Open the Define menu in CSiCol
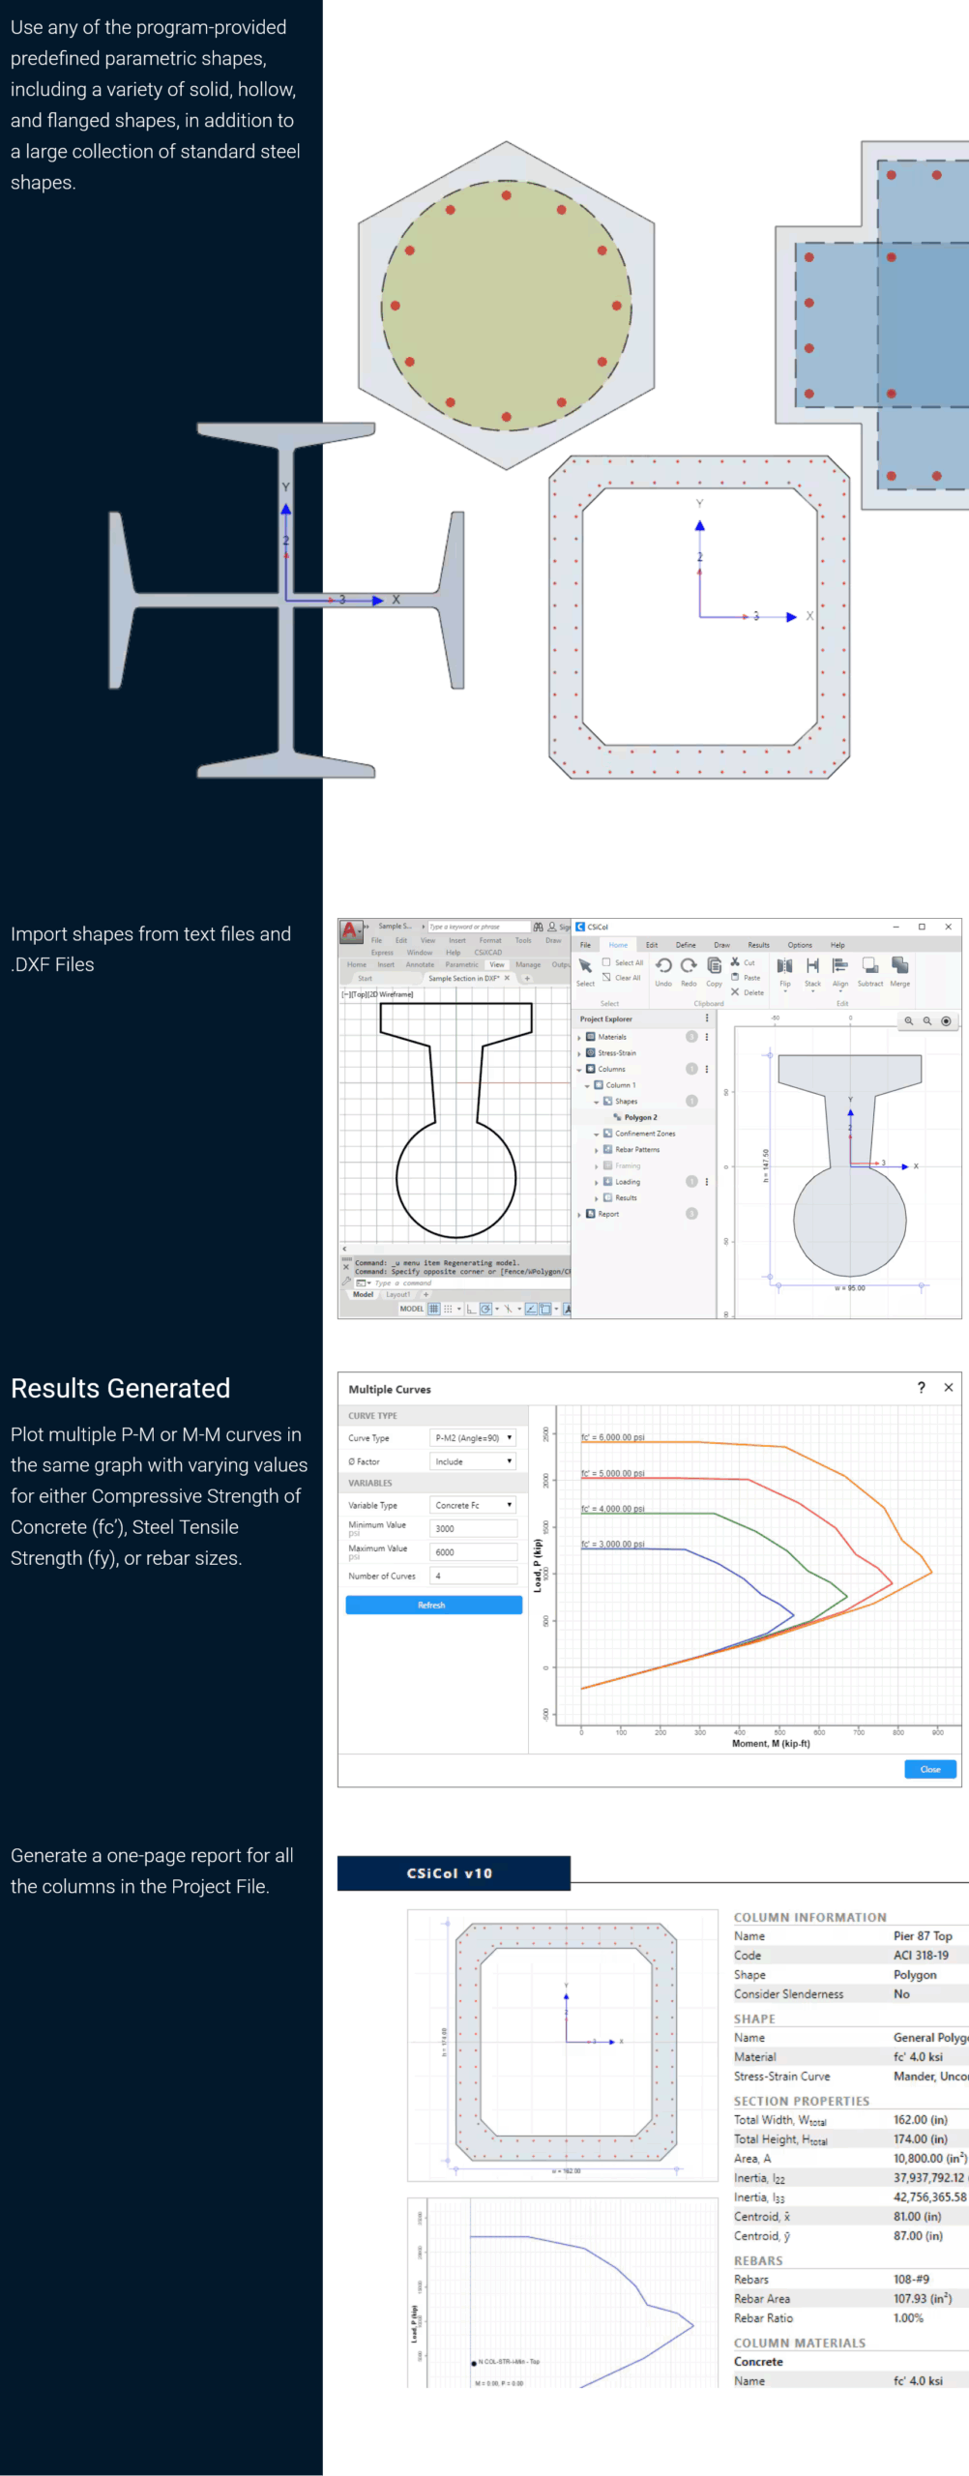This screenshot has width=969, height=2476. (686, 945)
